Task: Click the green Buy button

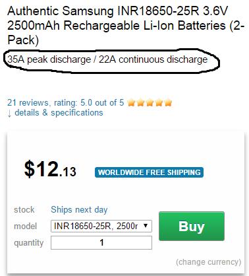Action: [192, 226]
